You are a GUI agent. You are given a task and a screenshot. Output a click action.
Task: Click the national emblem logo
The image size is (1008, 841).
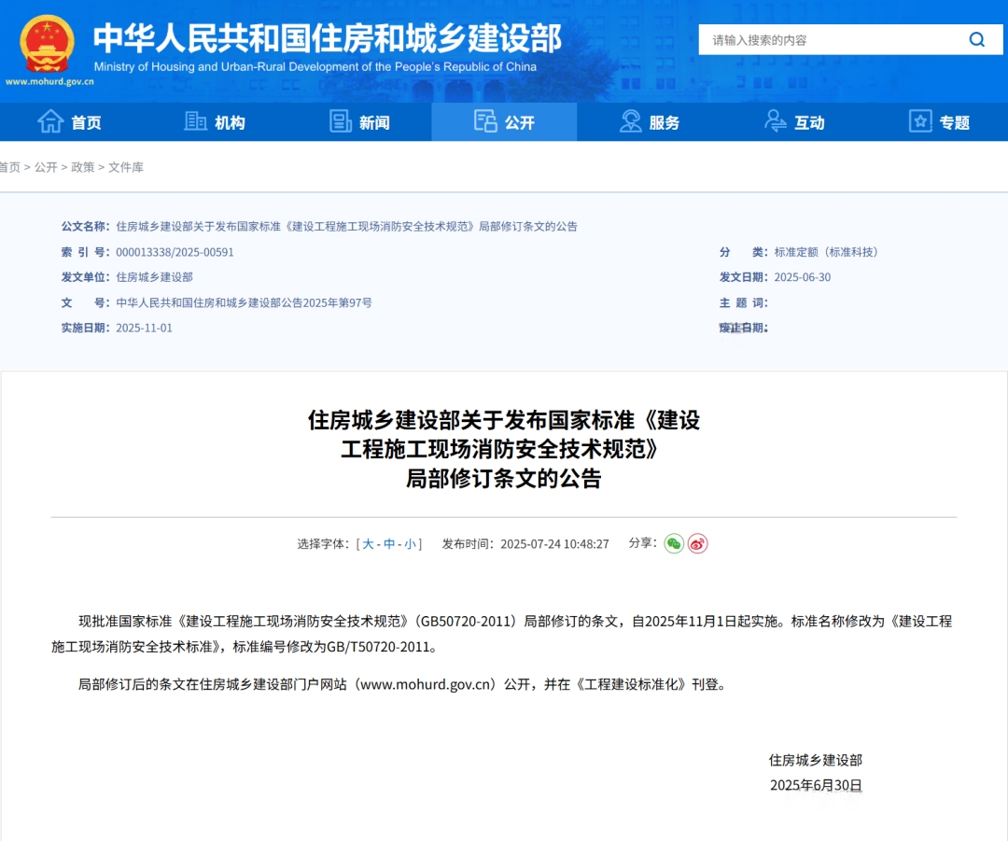(47, 43)
